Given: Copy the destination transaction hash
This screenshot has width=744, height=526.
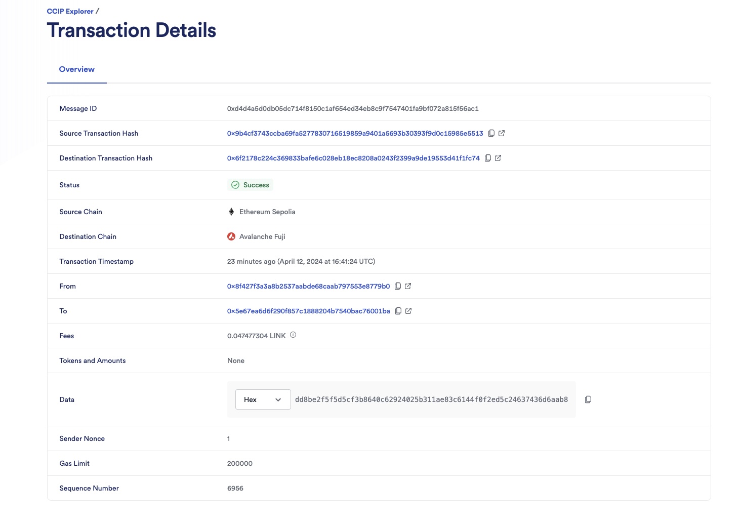Looking at the screenshot, I should tap(487, 157).
